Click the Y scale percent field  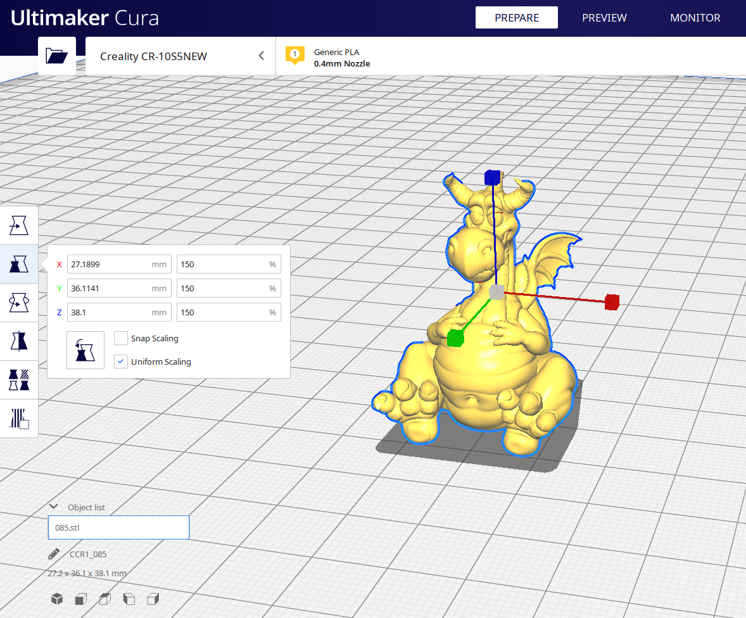point(229,288)
